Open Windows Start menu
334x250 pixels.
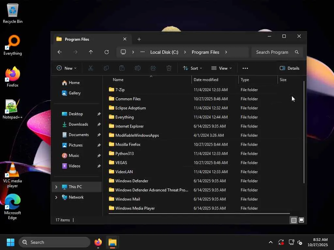pos(10,242)
